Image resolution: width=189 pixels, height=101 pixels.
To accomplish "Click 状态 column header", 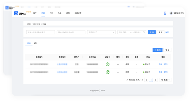I will (148, 57).
